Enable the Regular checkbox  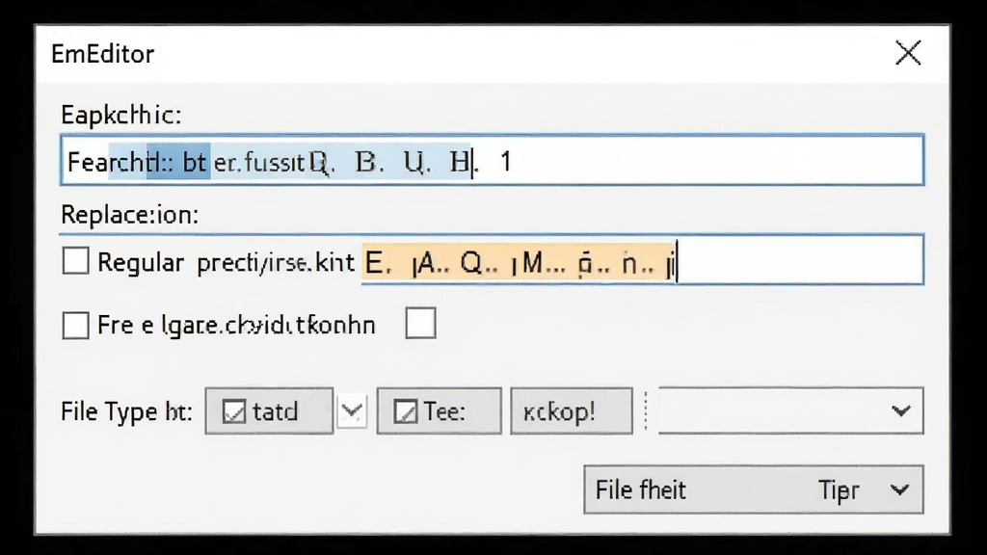[75, 260]
